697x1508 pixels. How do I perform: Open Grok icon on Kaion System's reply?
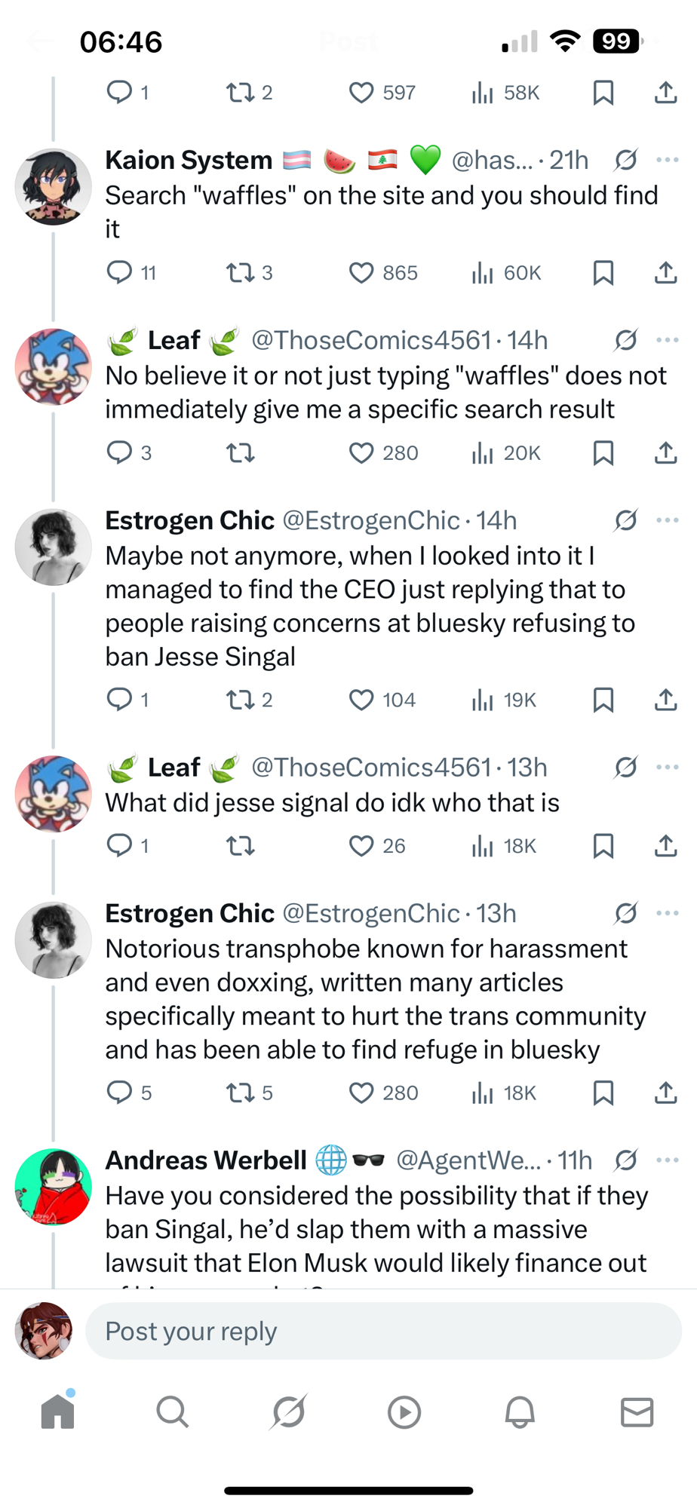(x=625, y=160)
